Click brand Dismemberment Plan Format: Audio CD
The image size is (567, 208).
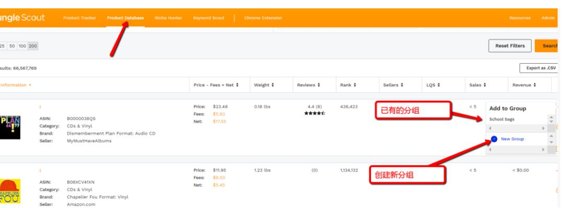[x=111, y=133]
